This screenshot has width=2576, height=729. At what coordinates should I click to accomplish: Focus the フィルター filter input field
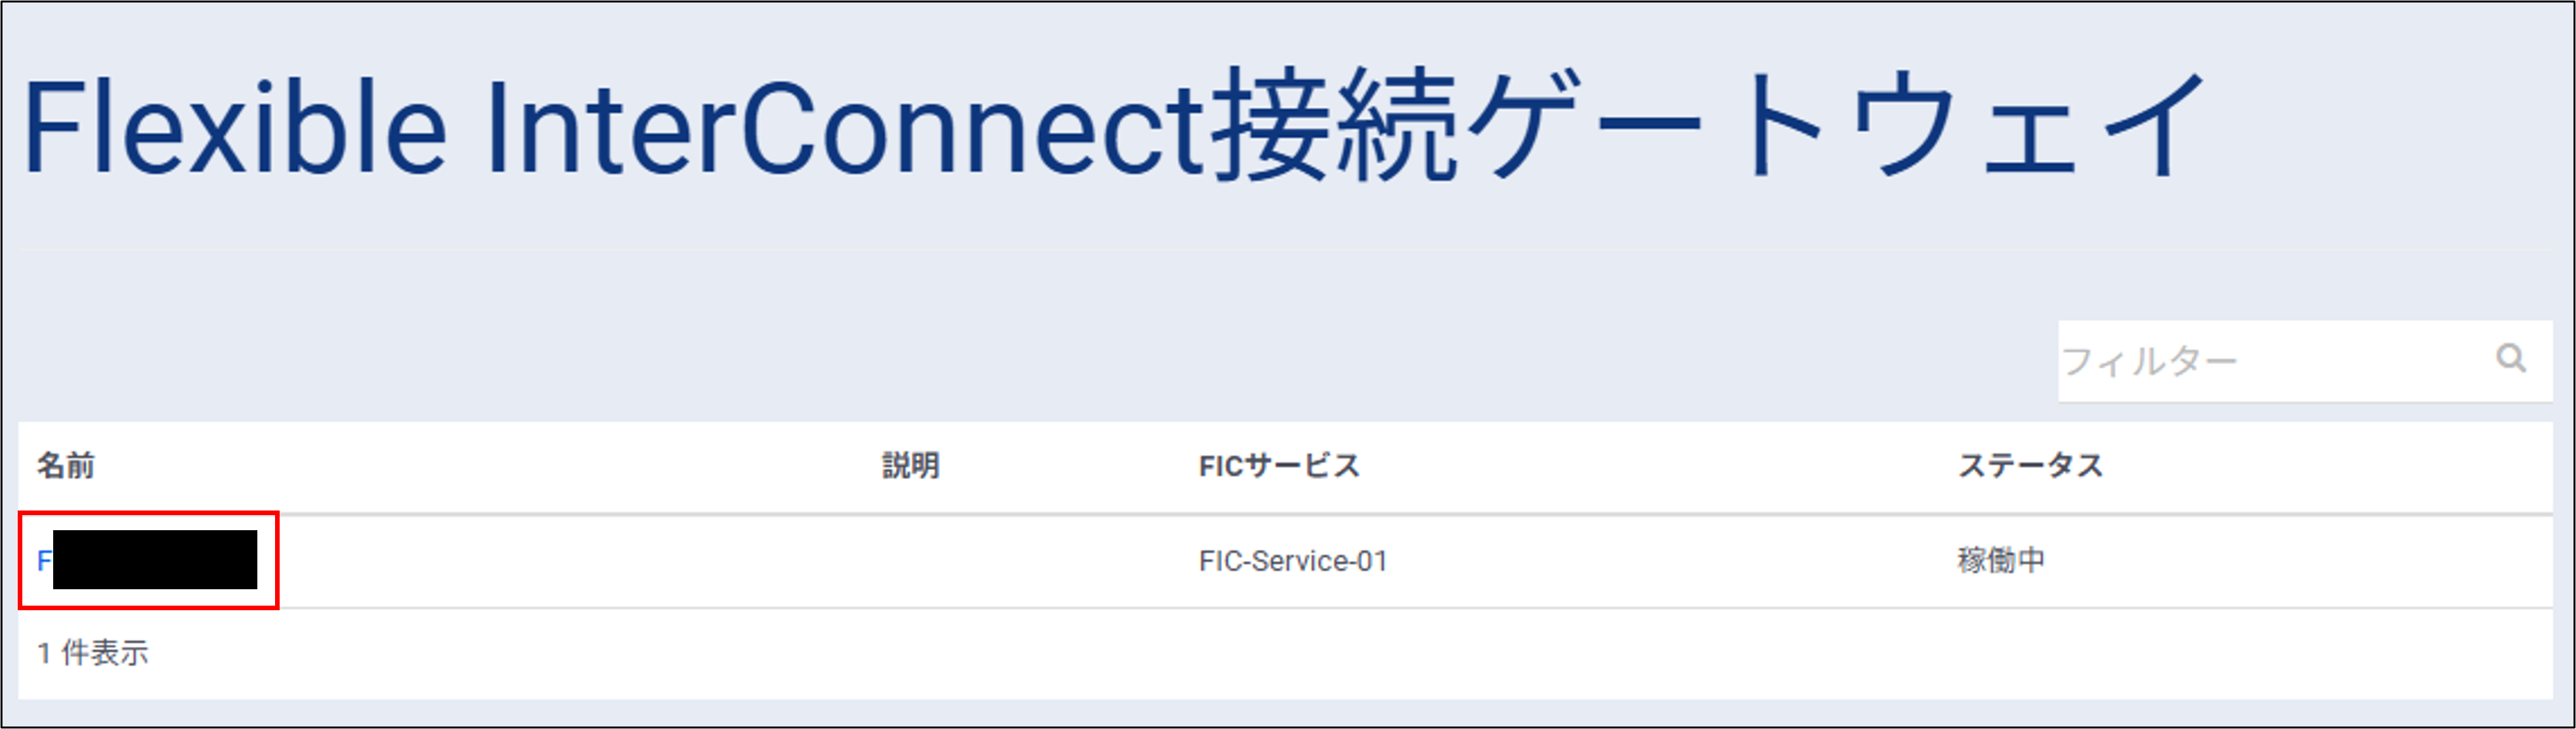coord(2270,360)
